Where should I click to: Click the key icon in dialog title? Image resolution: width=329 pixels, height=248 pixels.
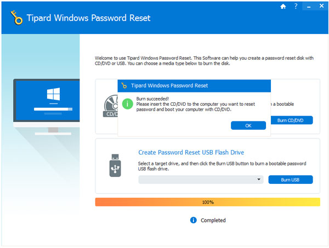pyautogui.click(x=124, y=85)
